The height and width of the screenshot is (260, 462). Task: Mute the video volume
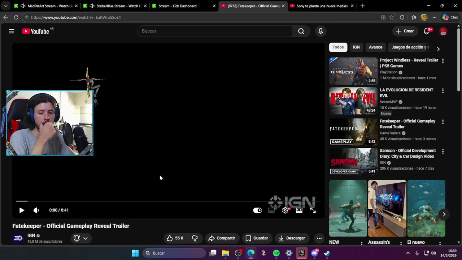point(36,210)
